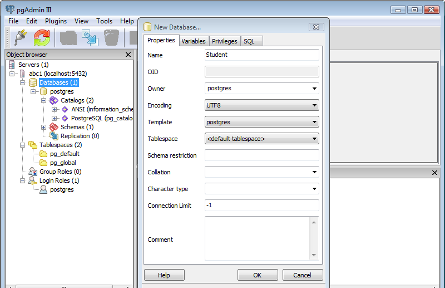Open the Plugins menu
This screenshot has width=445, height=288.
click(x=56, y=21)
